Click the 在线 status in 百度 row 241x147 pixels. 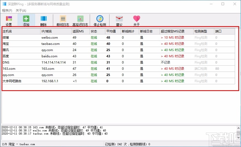click(94, 56)
